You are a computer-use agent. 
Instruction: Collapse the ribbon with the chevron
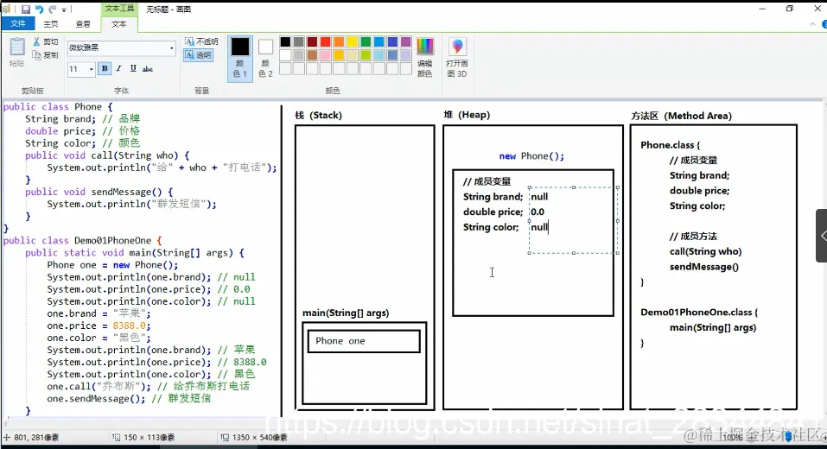tap(812, 25)
